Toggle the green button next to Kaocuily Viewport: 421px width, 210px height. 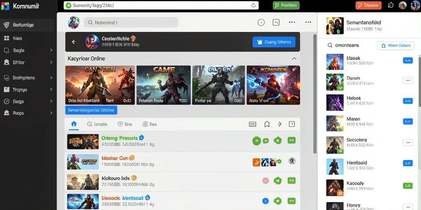pyautogui.click(x=408, y=186)
